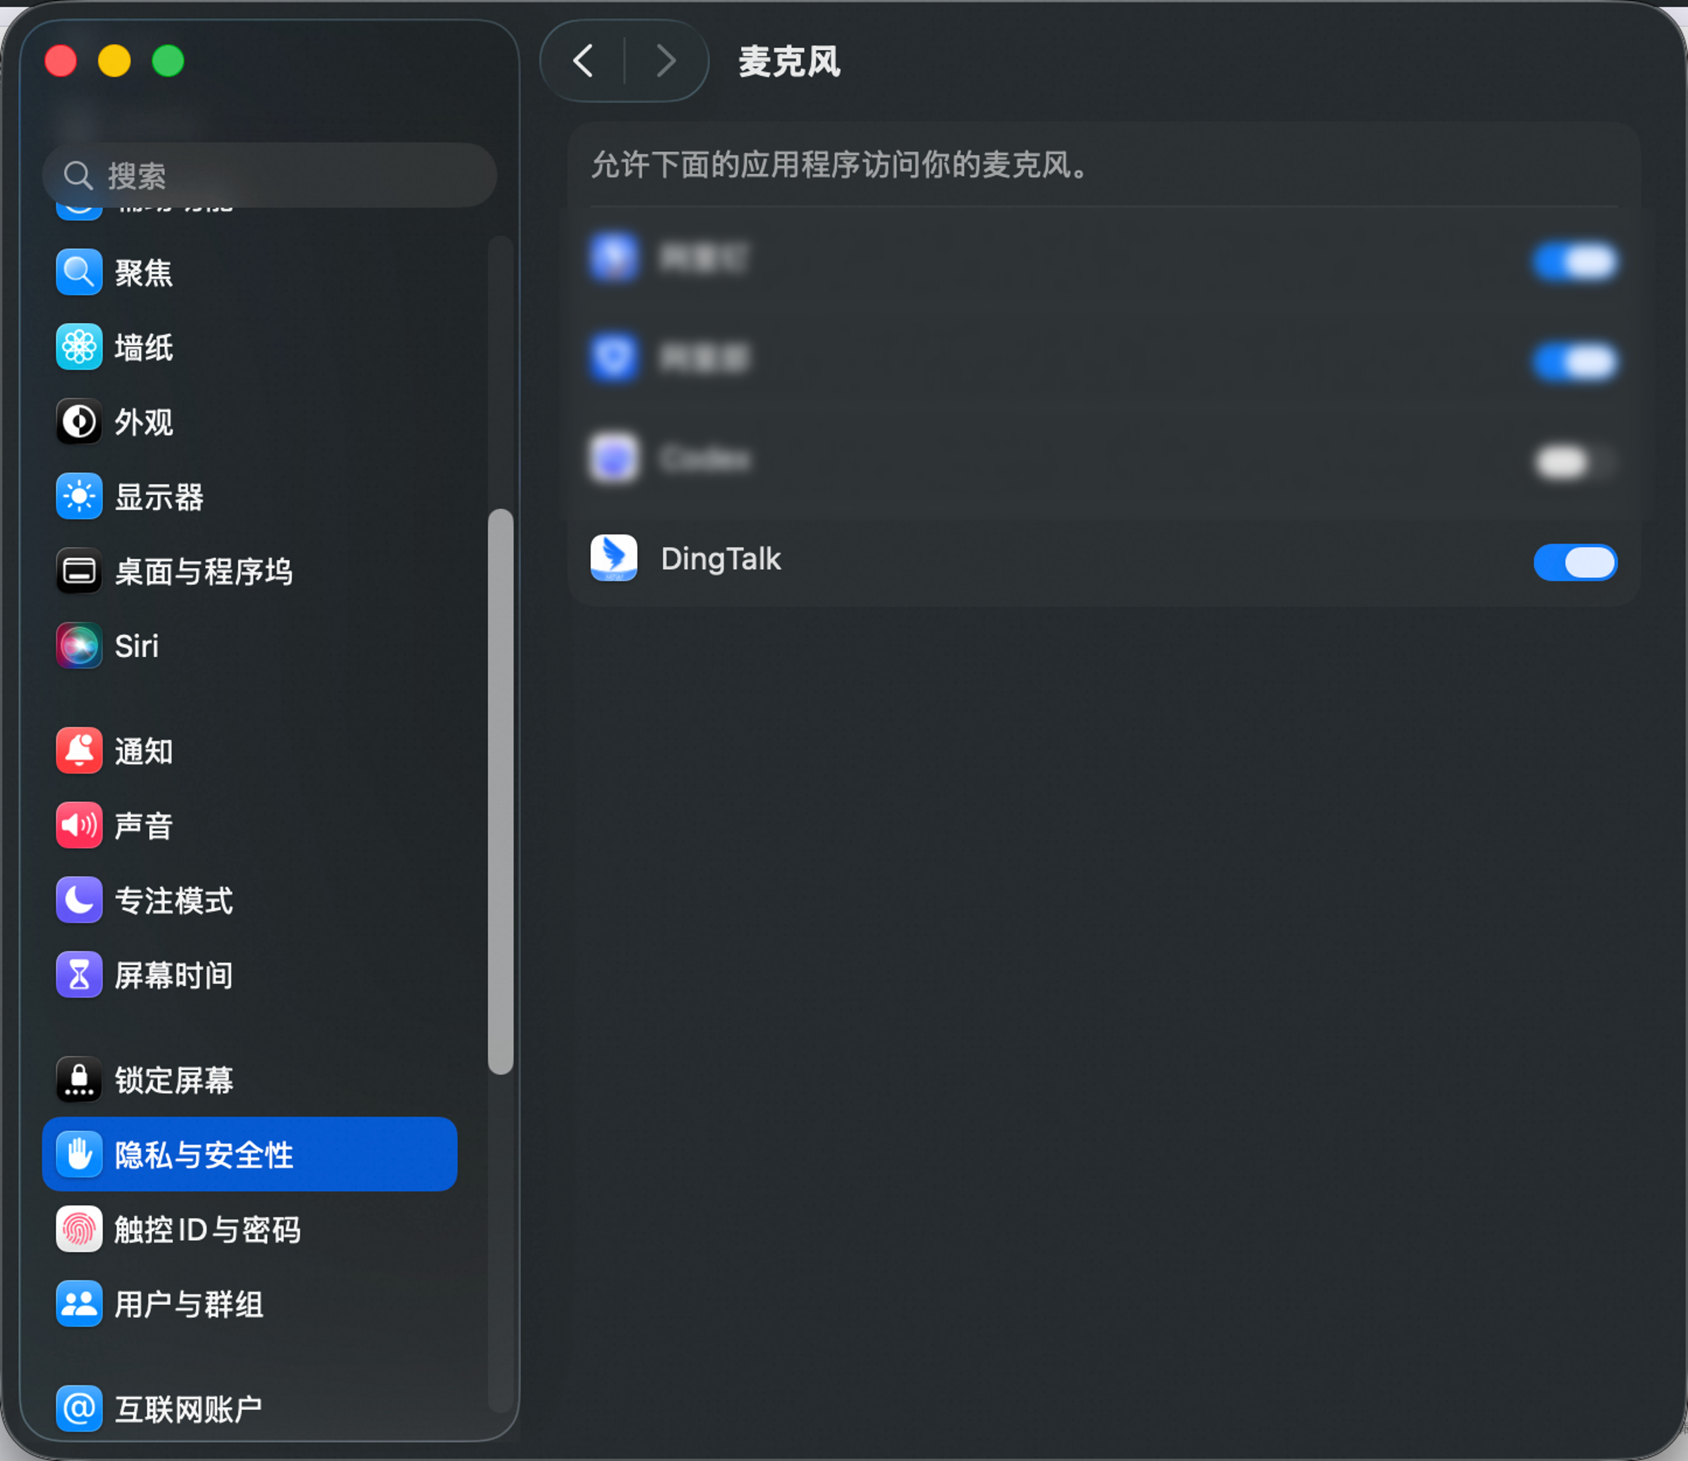Viewport: 1688px width, 1461px height.
Task: Open 触控 ID 与密码 fingerprint icon
Action: pos(79,1229)
